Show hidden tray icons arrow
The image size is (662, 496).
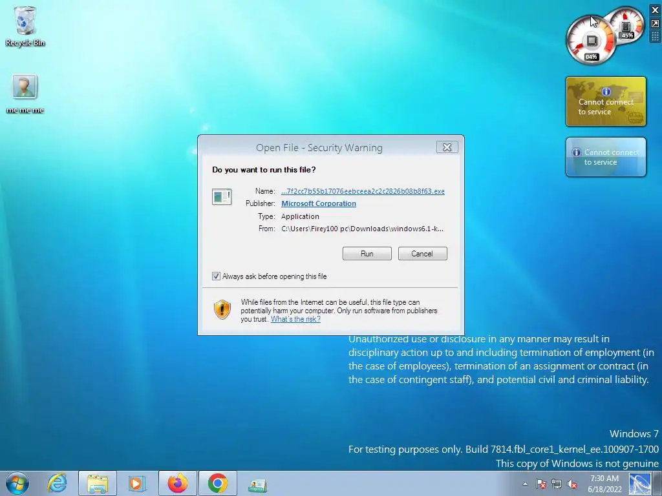pos(525,484)
